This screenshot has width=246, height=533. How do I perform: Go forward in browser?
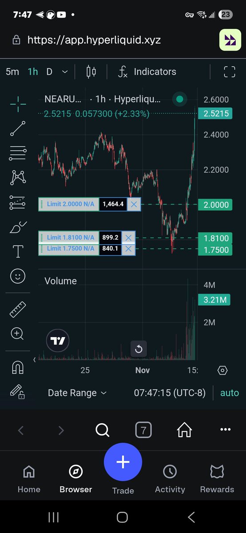(x=61, y=430)
